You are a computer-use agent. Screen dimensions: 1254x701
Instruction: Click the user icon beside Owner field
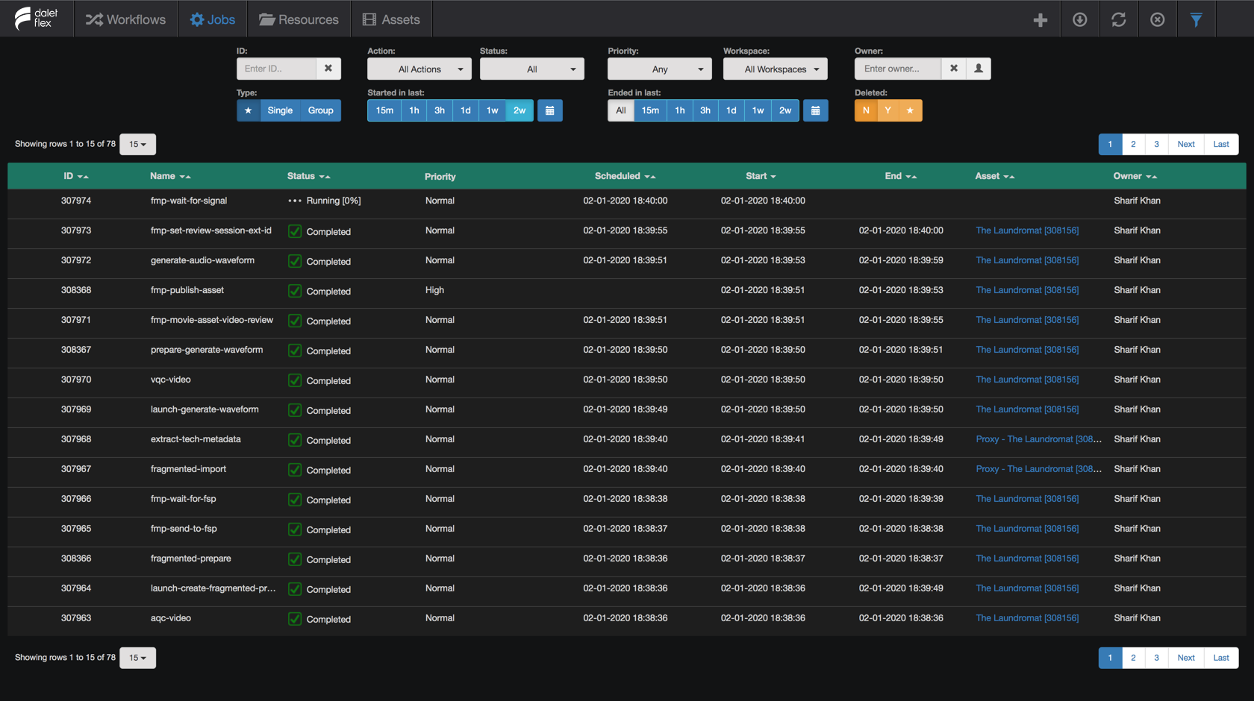[x=978, y=69]
